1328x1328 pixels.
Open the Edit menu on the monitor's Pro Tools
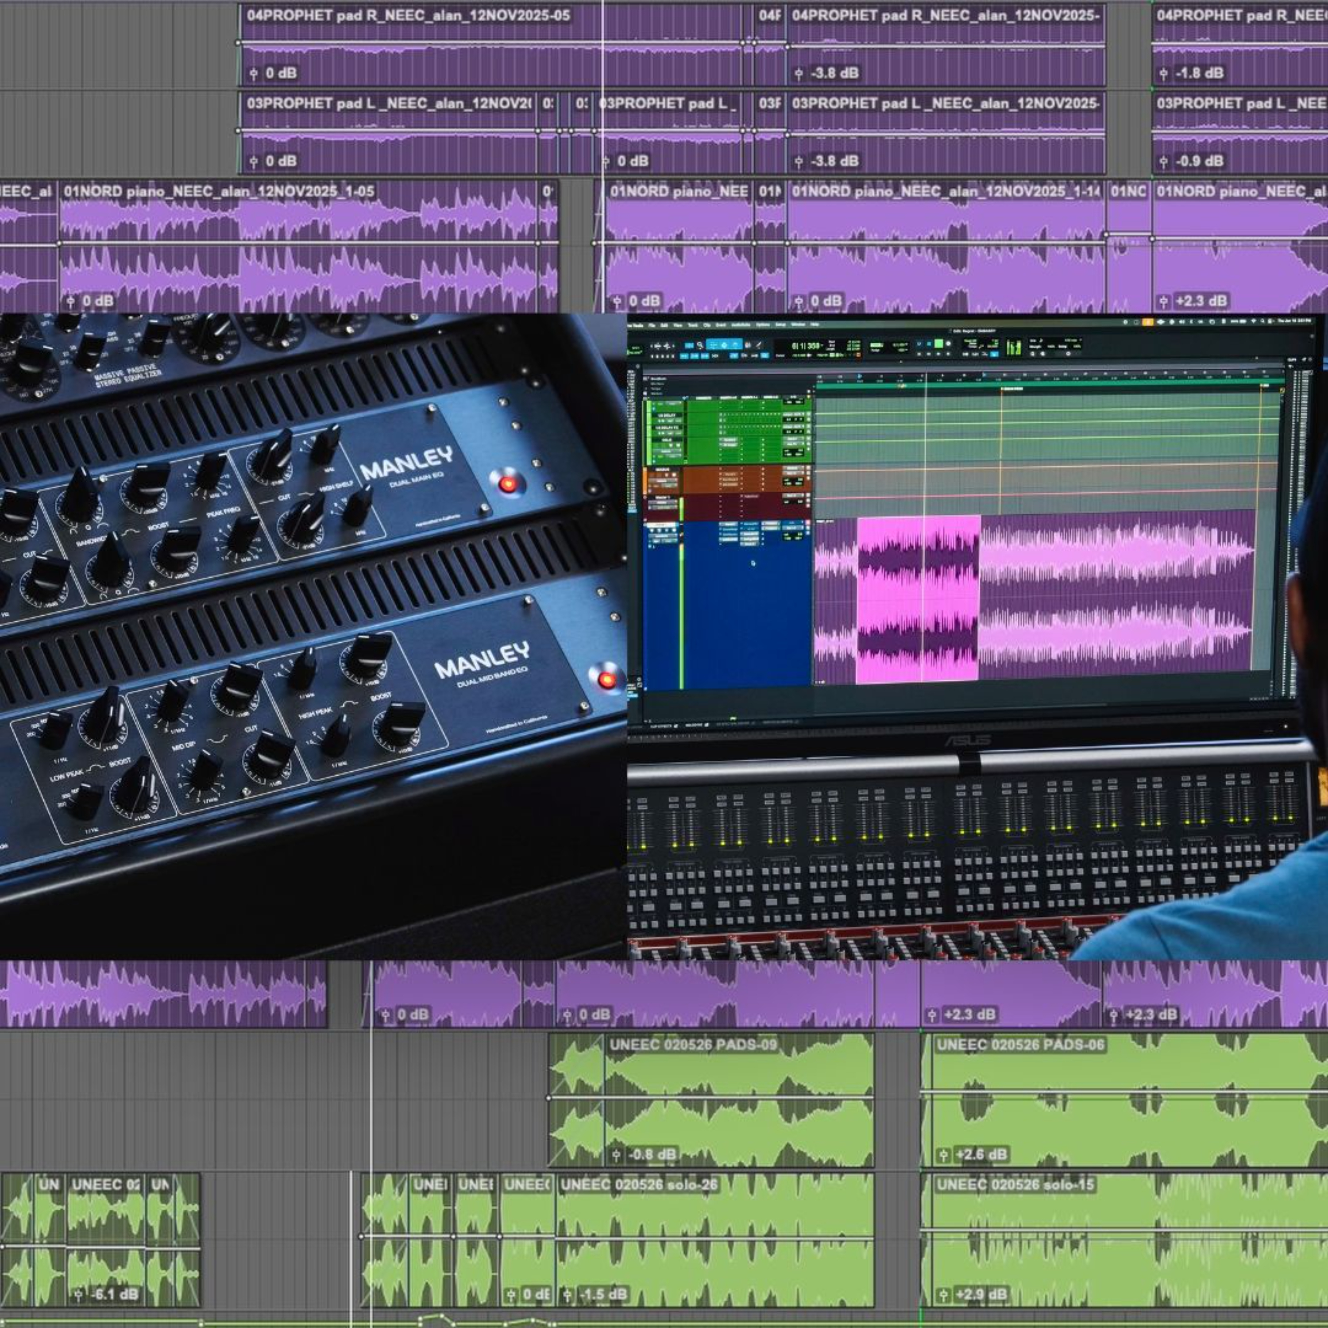pos(664,325)
